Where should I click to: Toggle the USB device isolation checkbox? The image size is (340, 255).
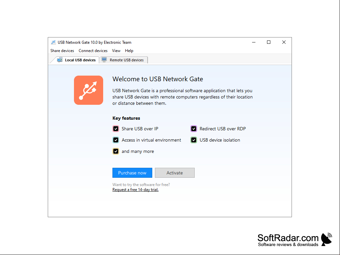click(x=194, y=140)
